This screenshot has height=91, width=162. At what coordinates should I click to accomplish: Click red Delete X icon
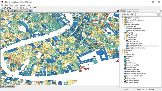click(x=132, y=14)
